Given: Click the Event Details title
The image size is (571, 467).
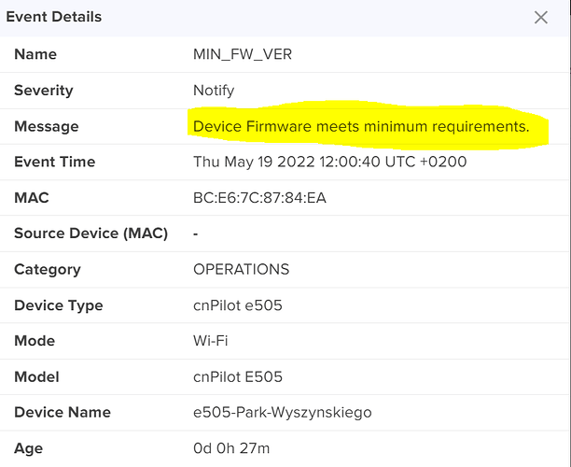Looking at the screenshot, I should pyautogui.click(x=54, y=17).
